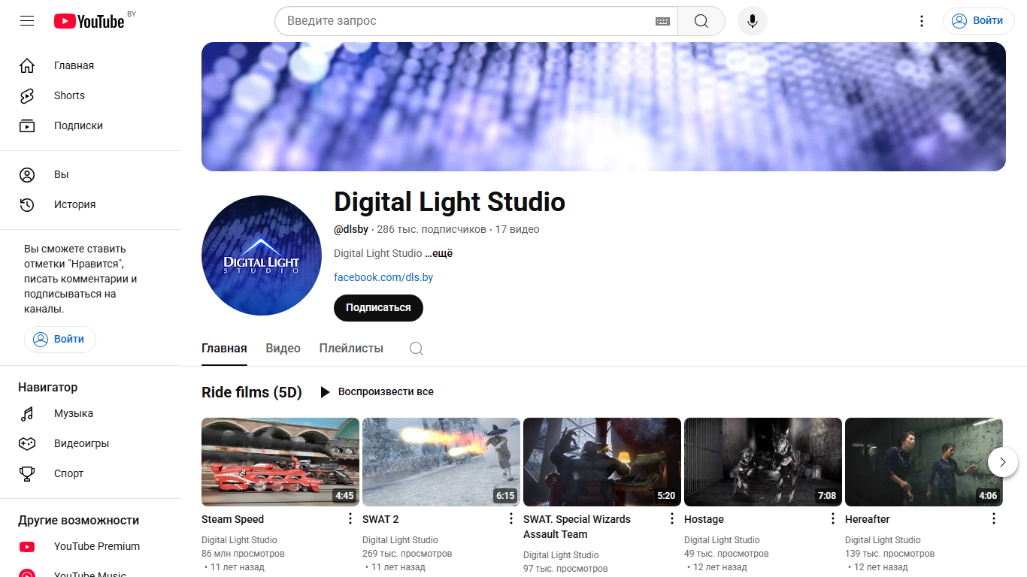Viewport: 1027px width, 577px height.
Task: Open the three-dot settings menu in header
Action: (922, 21)
